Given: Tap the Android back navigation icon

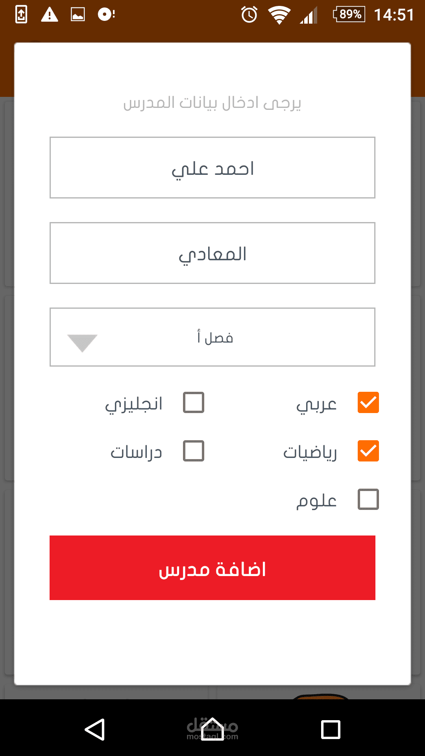Looking at the screenshot, I should (95, 730).
